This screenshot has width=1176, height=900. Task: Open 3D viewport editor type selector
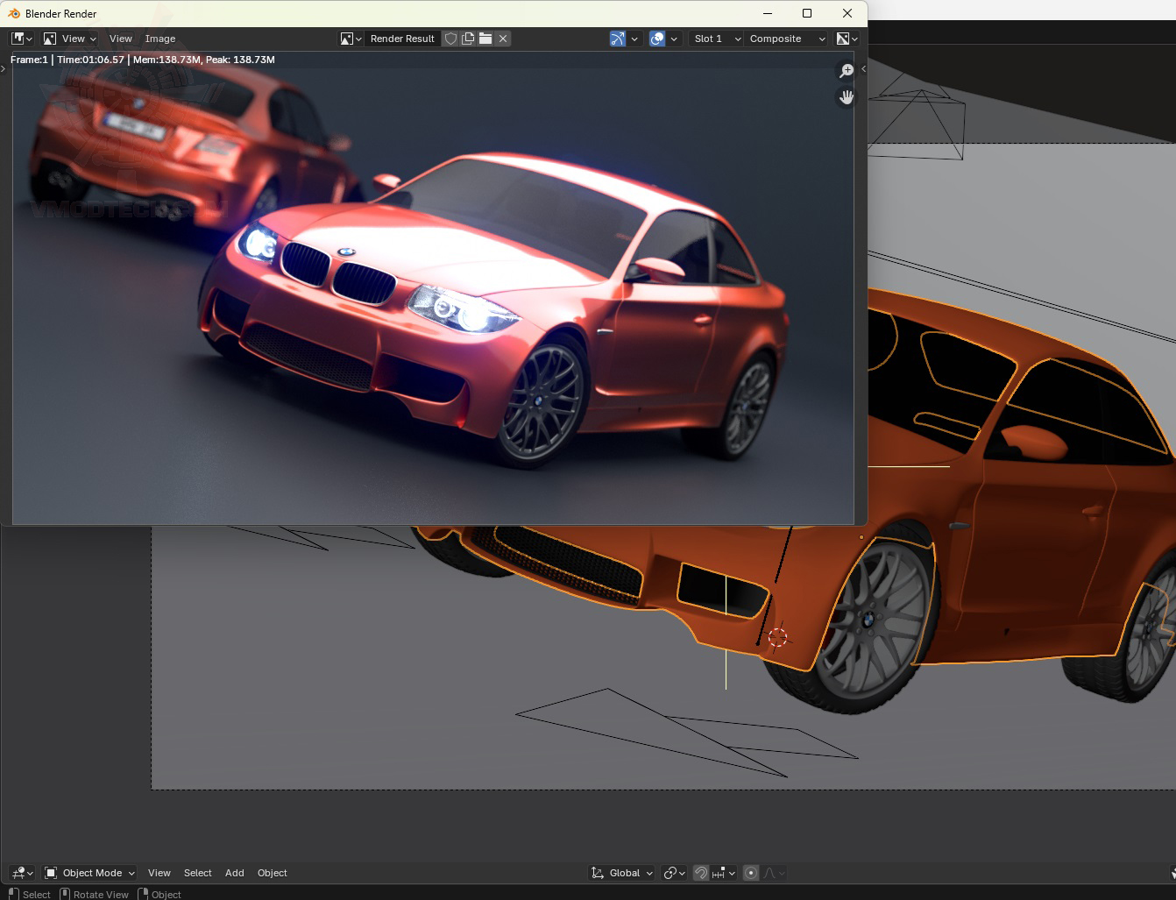(x=22, y=873)
